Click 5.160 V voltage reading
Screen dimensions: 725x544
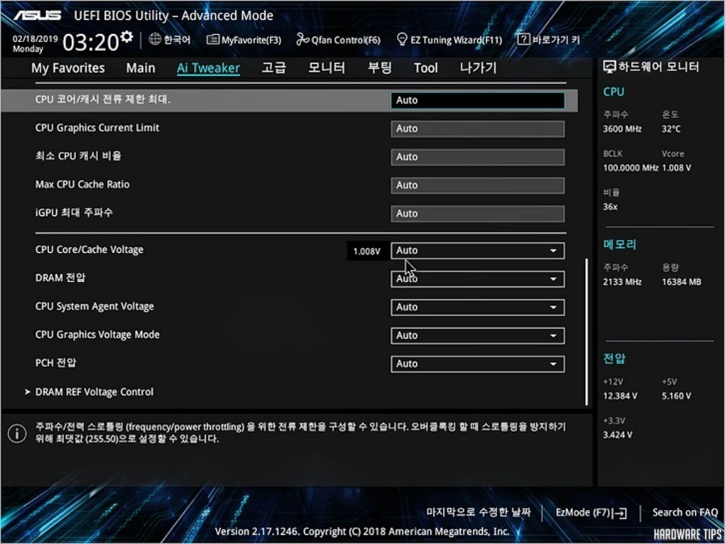[x=676, y=396]
